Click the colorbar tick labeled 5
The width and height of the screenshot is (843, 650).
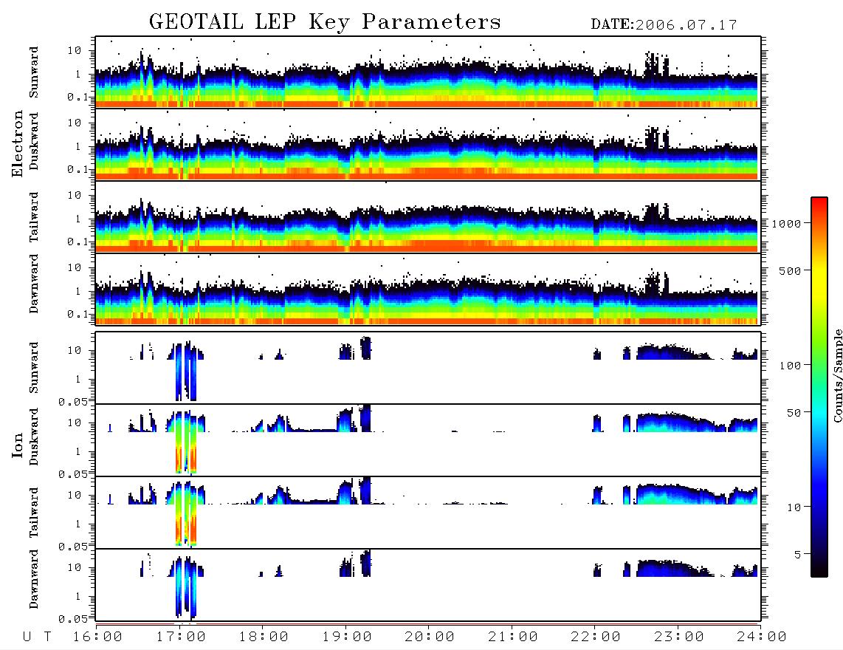pyautogui.click(x=797, y=555)
